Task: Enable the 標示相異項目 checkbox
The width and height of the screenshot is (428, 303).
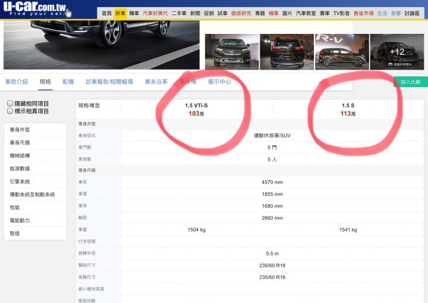Action: (10, 111)
